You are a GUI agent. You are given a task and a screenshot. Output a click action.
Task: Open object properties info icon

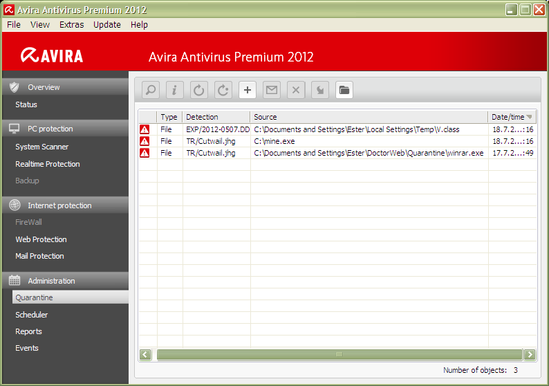point(175,90)
